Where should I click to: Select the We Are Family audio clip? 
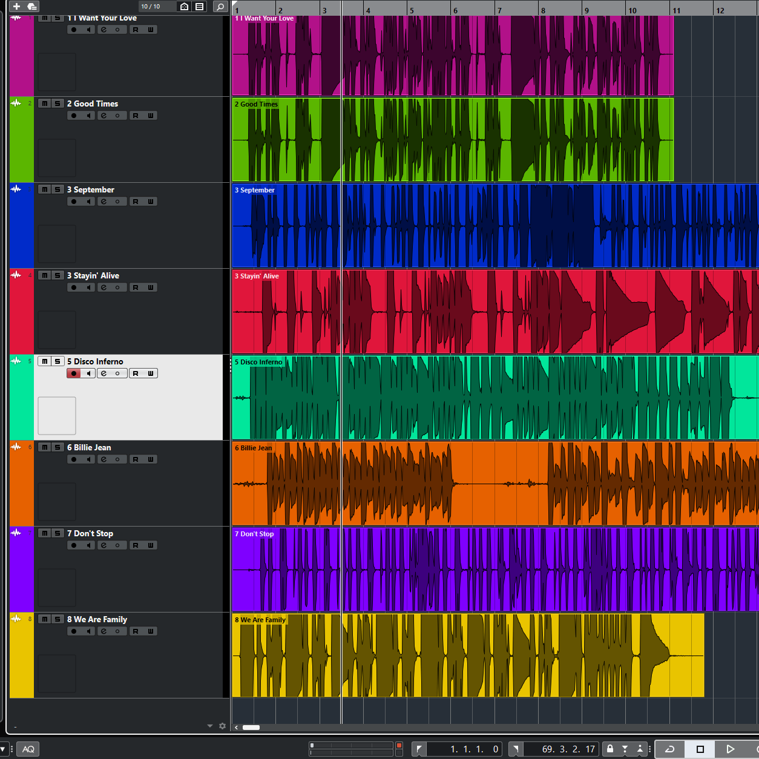click(x=468, y=655)
